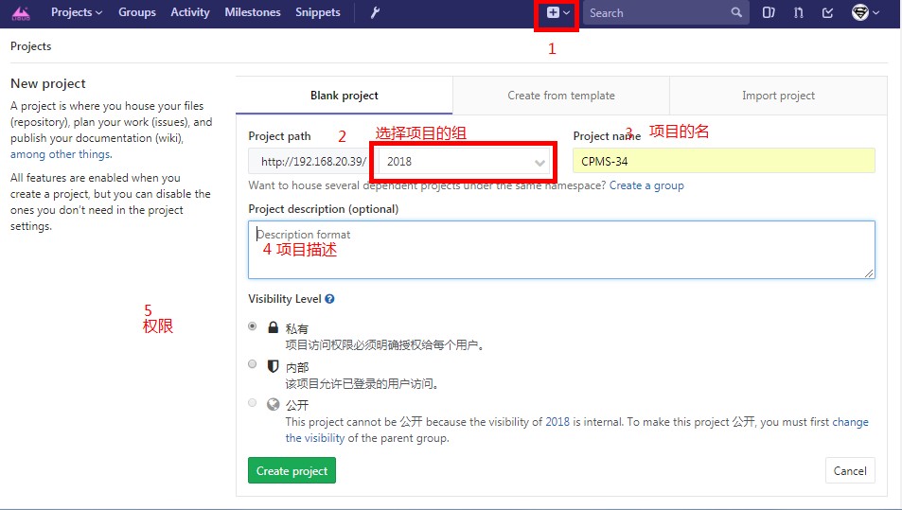Open the 2018 group namespace dropdown

[463, 162]
